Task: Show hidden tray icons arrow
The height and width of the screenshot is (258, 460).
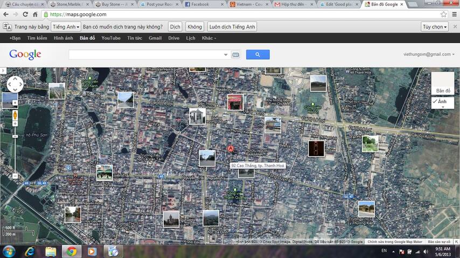Action: tap(393, 252)
